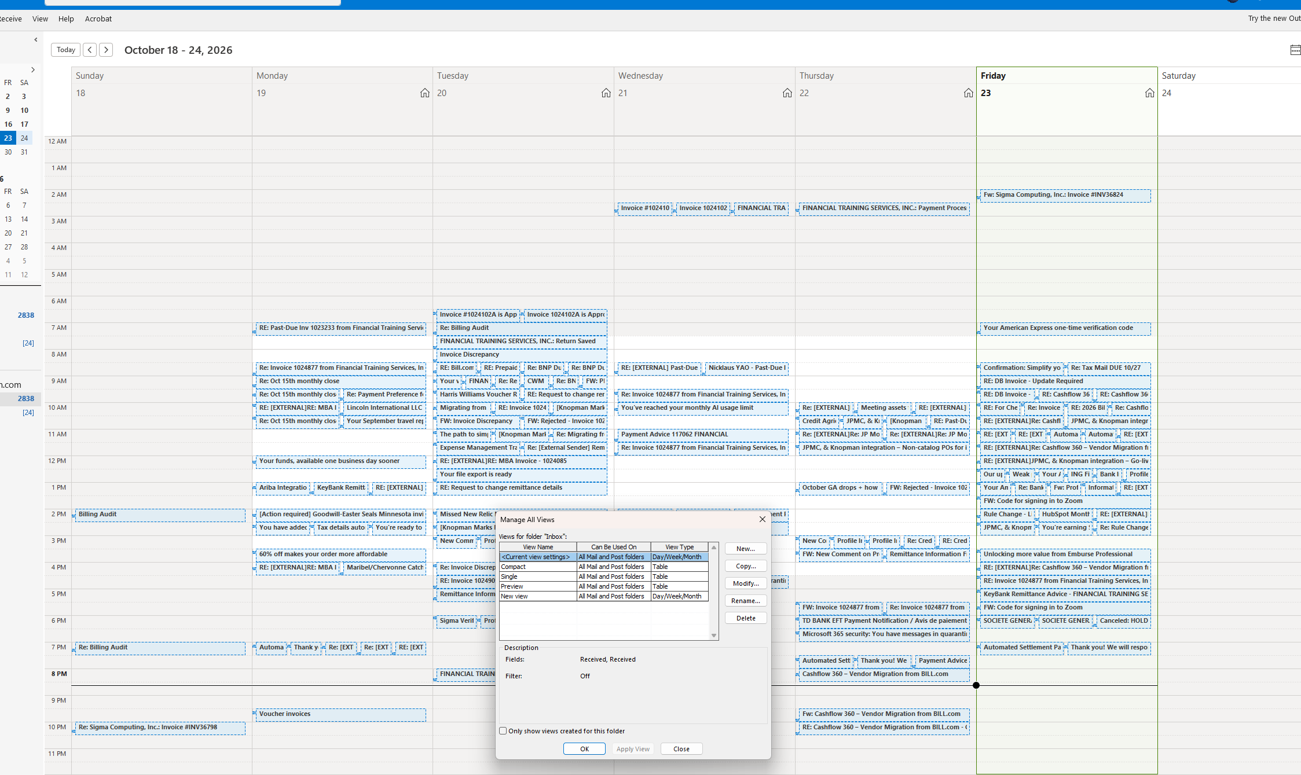Close the Manage All Views dialog with X
Viewport: 1301px width, 775px height.
click(x=763, y=519)
